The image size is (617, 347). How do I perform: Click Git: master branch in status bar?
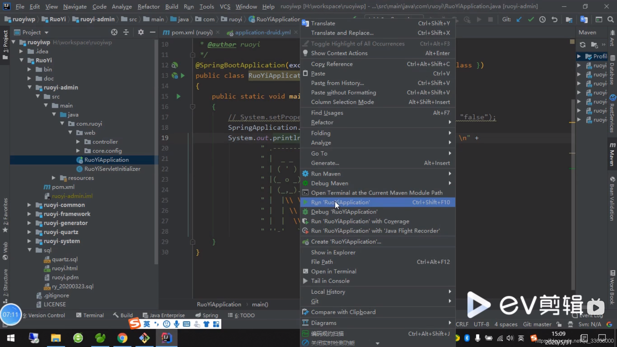pyautogui.click(x=537, y=324)
